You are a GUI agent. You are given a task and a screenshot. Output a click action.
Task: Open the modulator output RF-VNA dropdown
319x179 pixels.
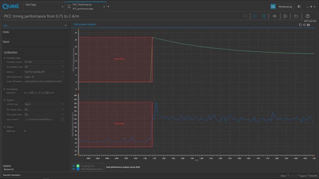click(x=44, y=62)
